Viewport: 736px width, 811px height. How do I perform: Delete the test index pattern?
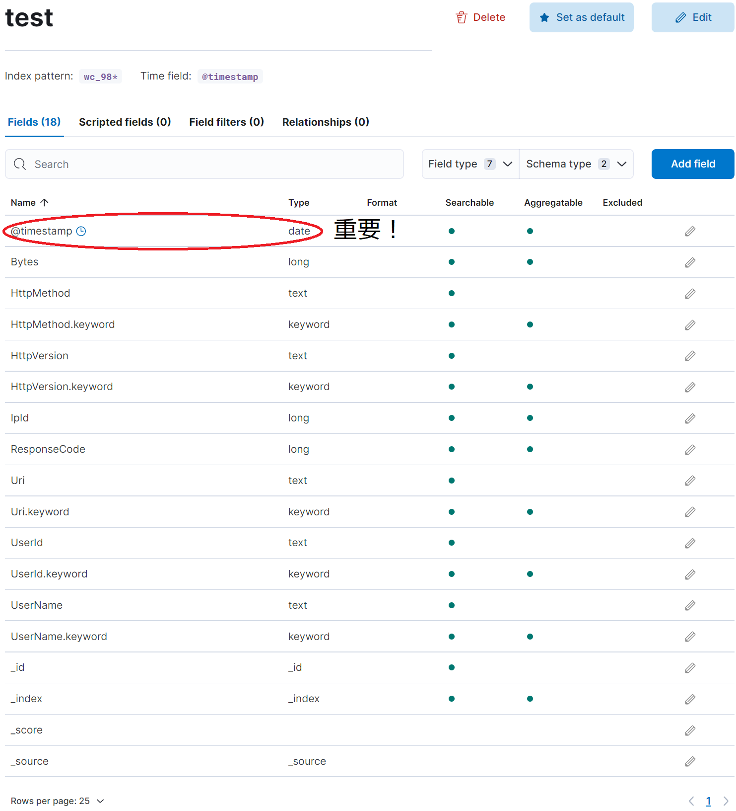click(480, 17)
